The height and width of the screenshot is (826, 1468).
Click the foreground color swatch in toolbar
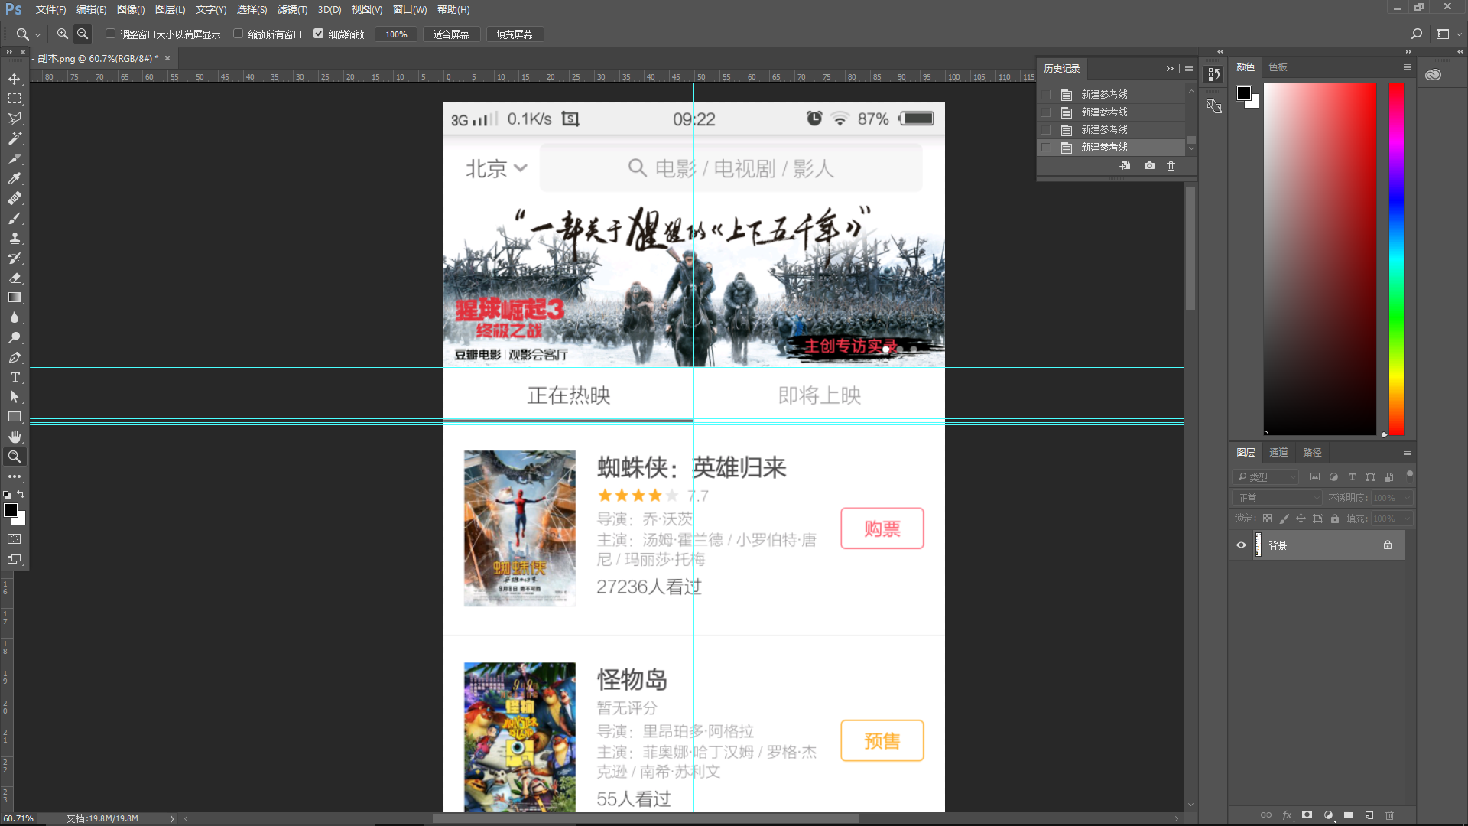pos(11,510)
